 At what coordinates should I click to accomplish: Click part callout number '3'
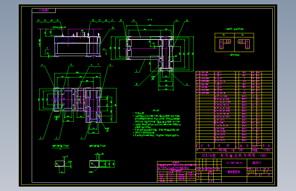[40, 138]
